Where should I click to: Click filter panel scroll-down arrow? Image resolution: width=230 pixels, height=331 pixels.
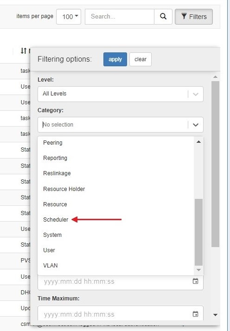point(215,315)
